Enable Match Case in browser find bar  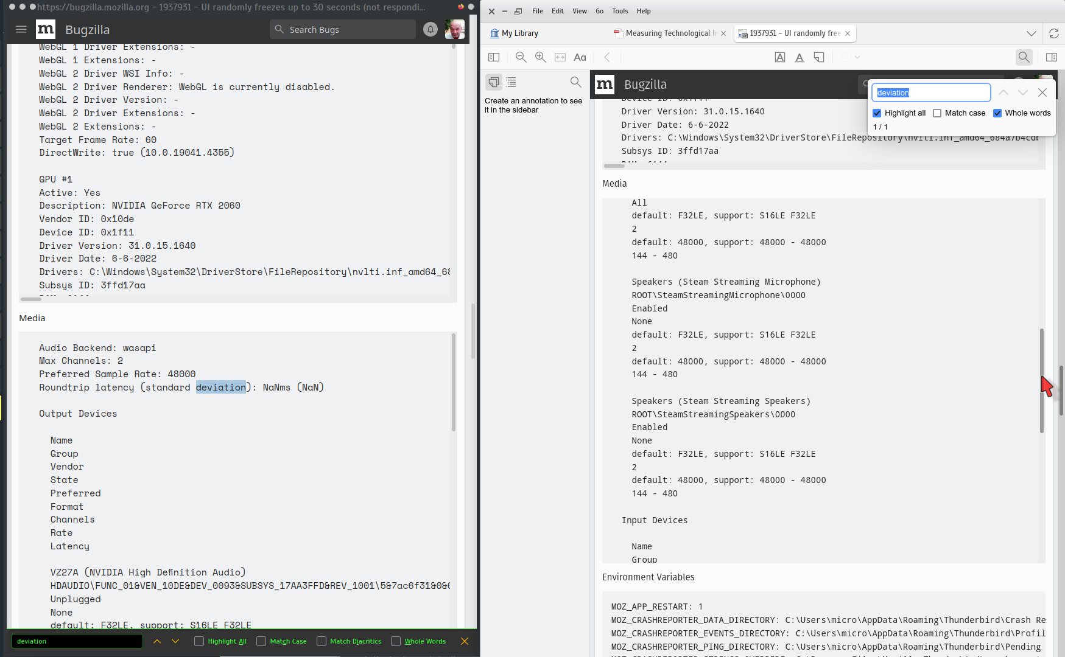[x=261, y=641]
